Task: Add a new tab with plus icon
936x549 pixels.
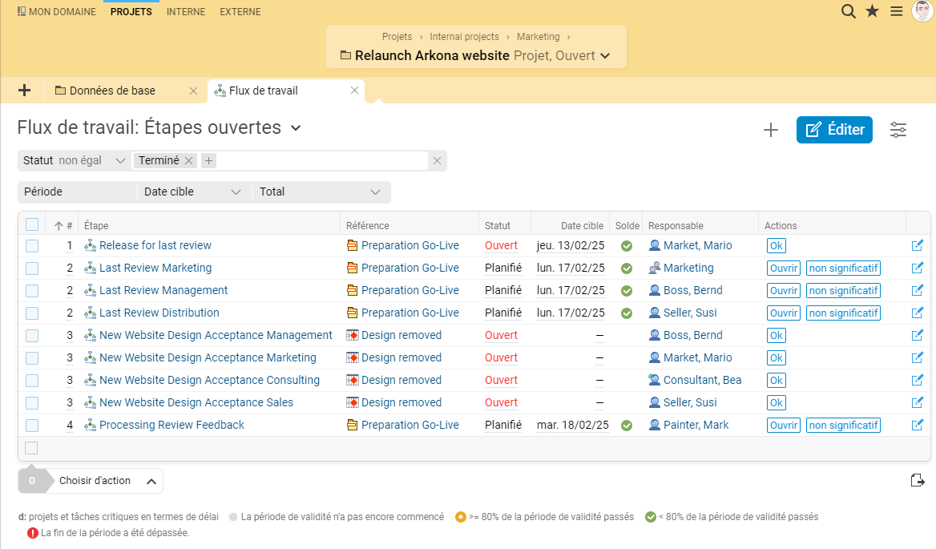Action: [x=25, y=91]
